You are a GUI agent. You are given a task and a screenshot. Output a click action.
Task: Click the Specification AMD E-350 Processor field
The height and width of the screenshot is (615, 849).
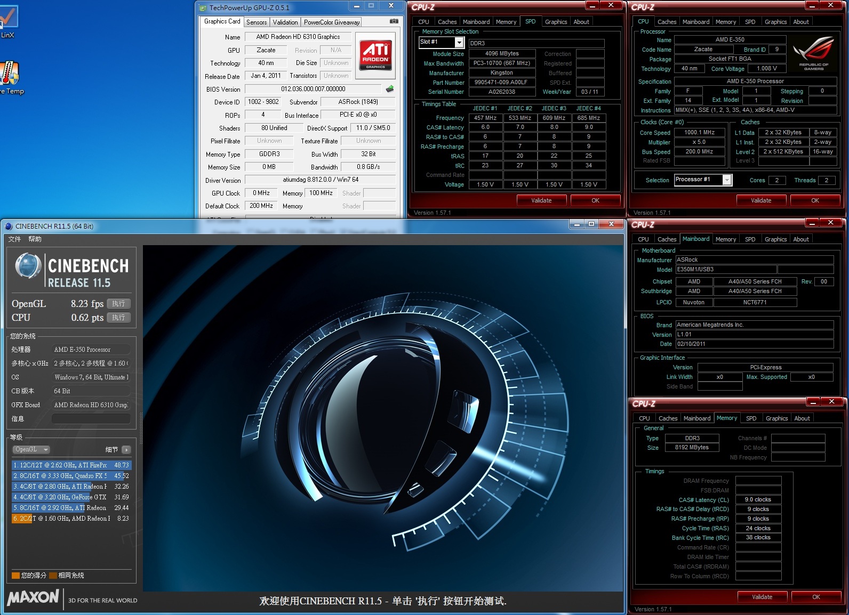[755, 82]
